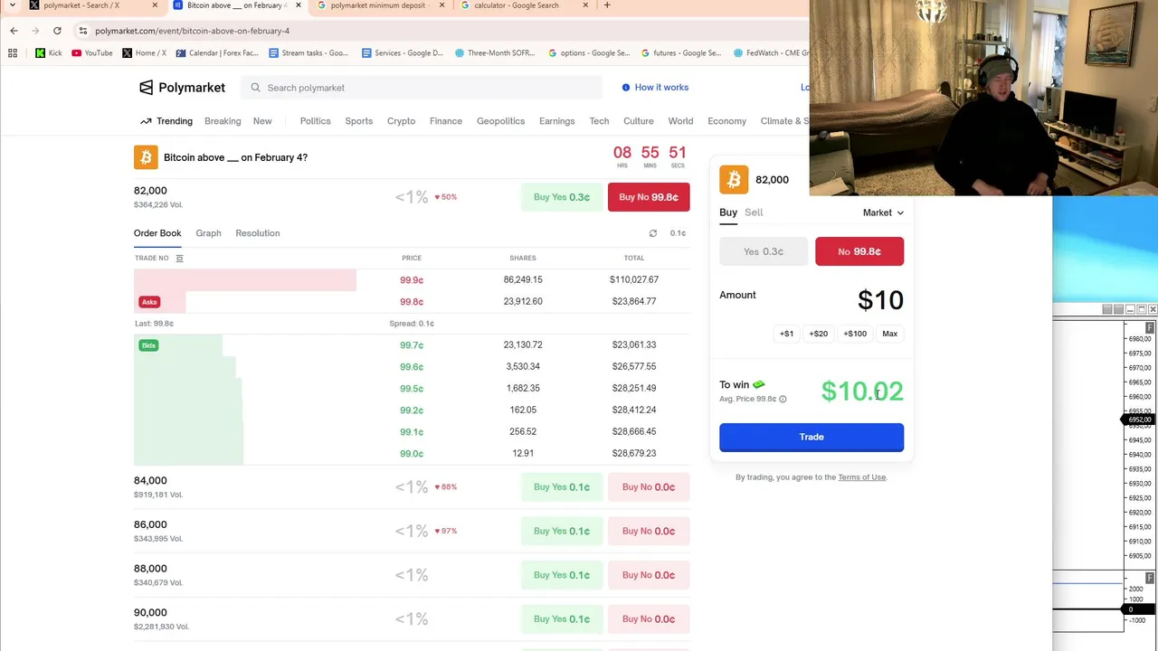Open the Geopolitics category

[x=500, y=121]
